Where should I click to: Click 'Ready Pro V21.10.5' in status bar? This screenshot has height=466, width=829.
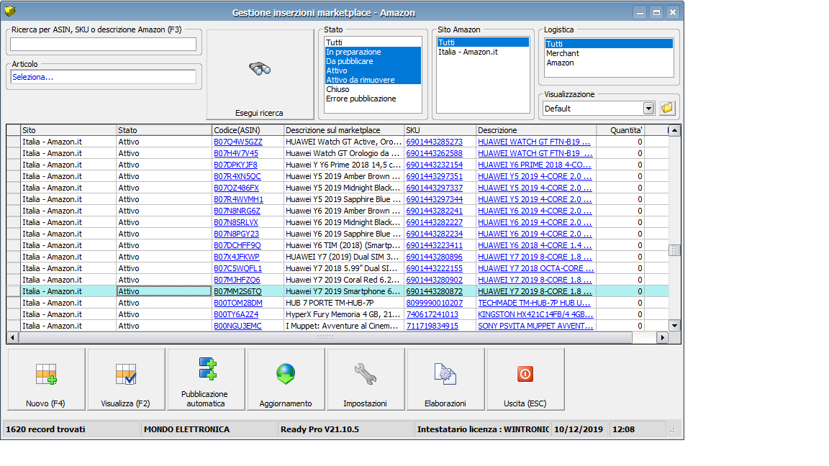(x=320, y=429)
